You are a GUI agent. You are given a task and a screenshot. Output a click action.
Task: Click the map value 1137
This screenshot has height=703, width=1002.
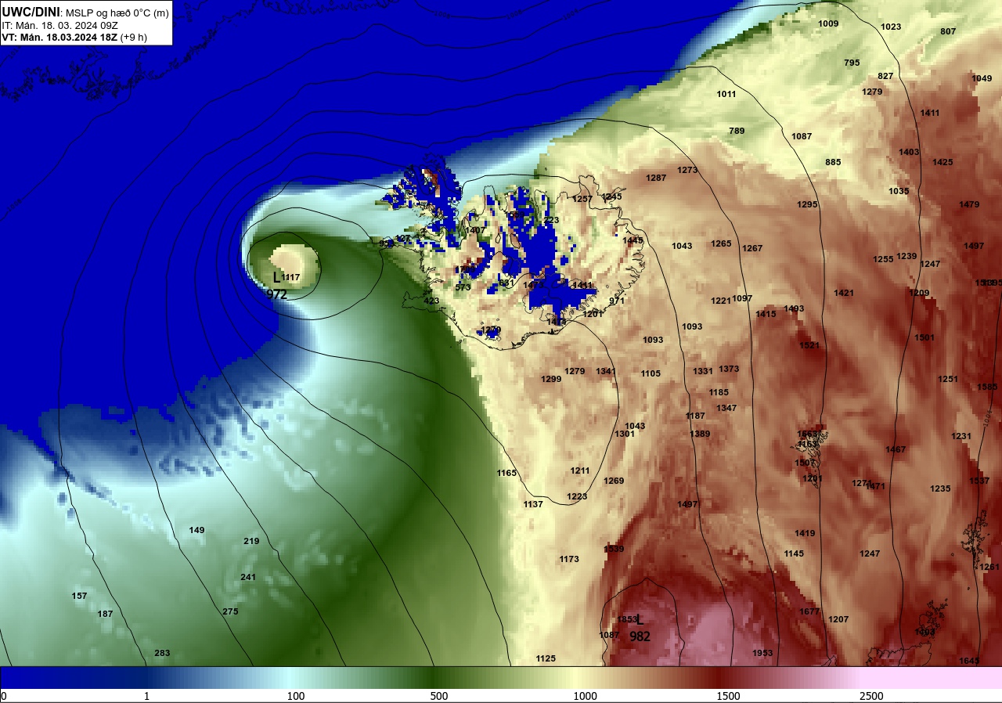point(533,504)
